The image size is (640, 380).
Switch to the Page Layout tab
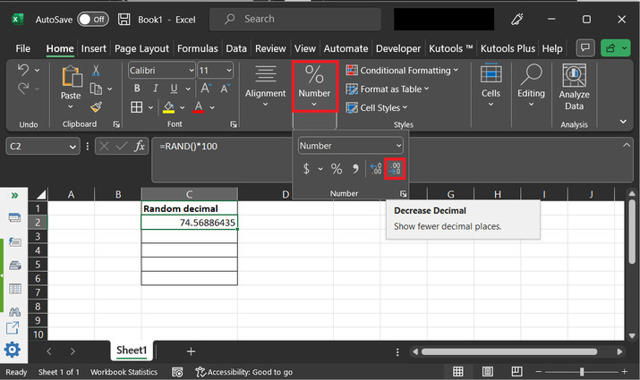pos(141,48)
